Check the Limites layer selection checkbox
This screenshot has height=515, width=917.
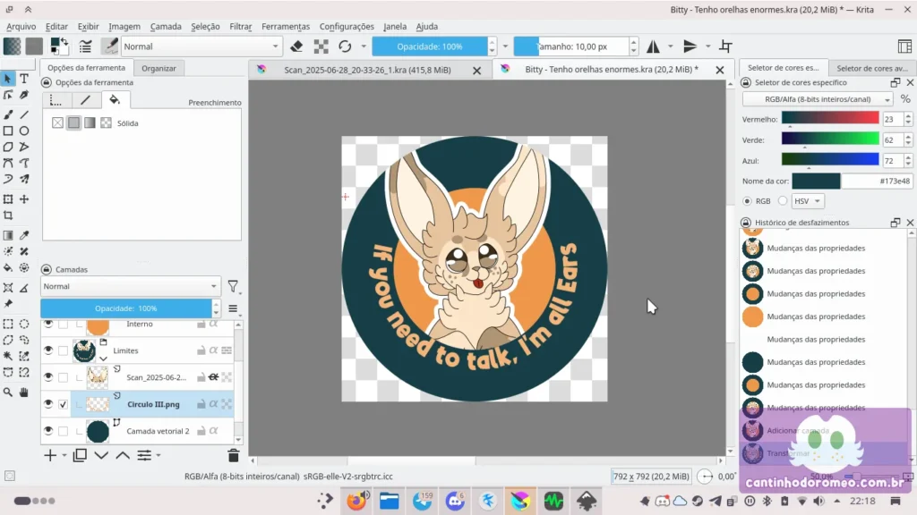(x=64, y=350)
